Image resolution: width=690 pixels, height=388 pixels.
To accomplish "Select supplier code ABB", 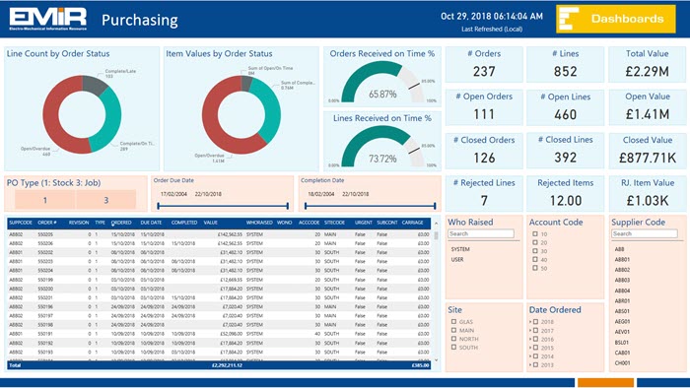I will [x=619, y=249].
